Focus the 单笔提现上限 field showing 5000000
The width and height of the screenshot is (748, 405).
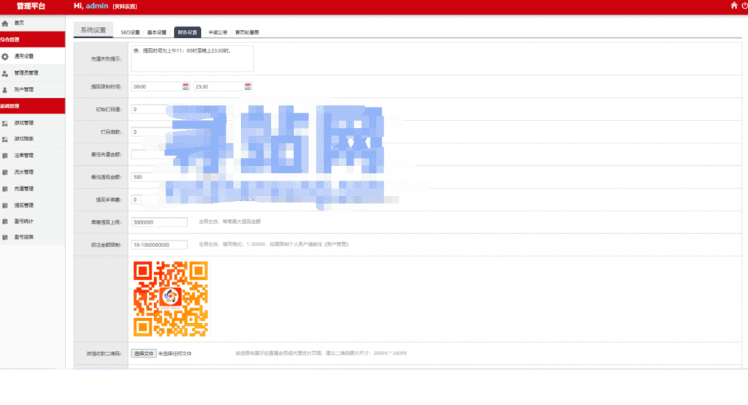159,222
